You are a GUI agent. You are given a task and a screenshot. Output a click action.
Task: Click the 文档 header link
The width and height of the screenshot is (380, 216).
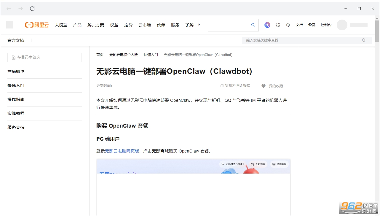click(x=299, y=25)
